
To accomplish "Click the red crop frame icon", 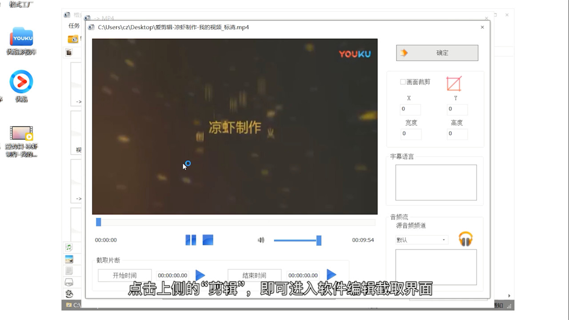I will coord(454,83).
